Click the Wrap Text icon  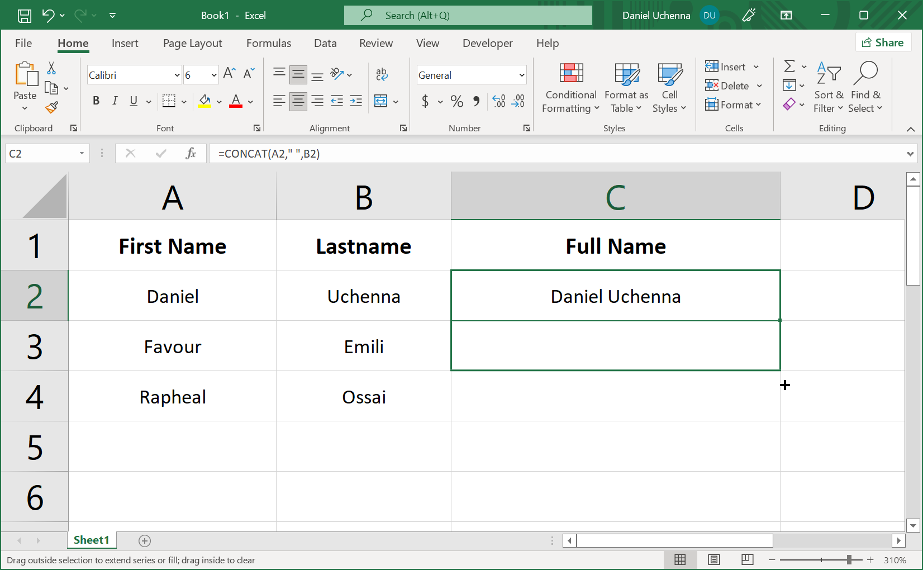pyautogui.click(x=381, y=73)
